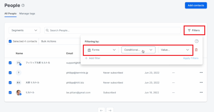
Task: Open the Segments dropdown
Action: tap(24, 30)
